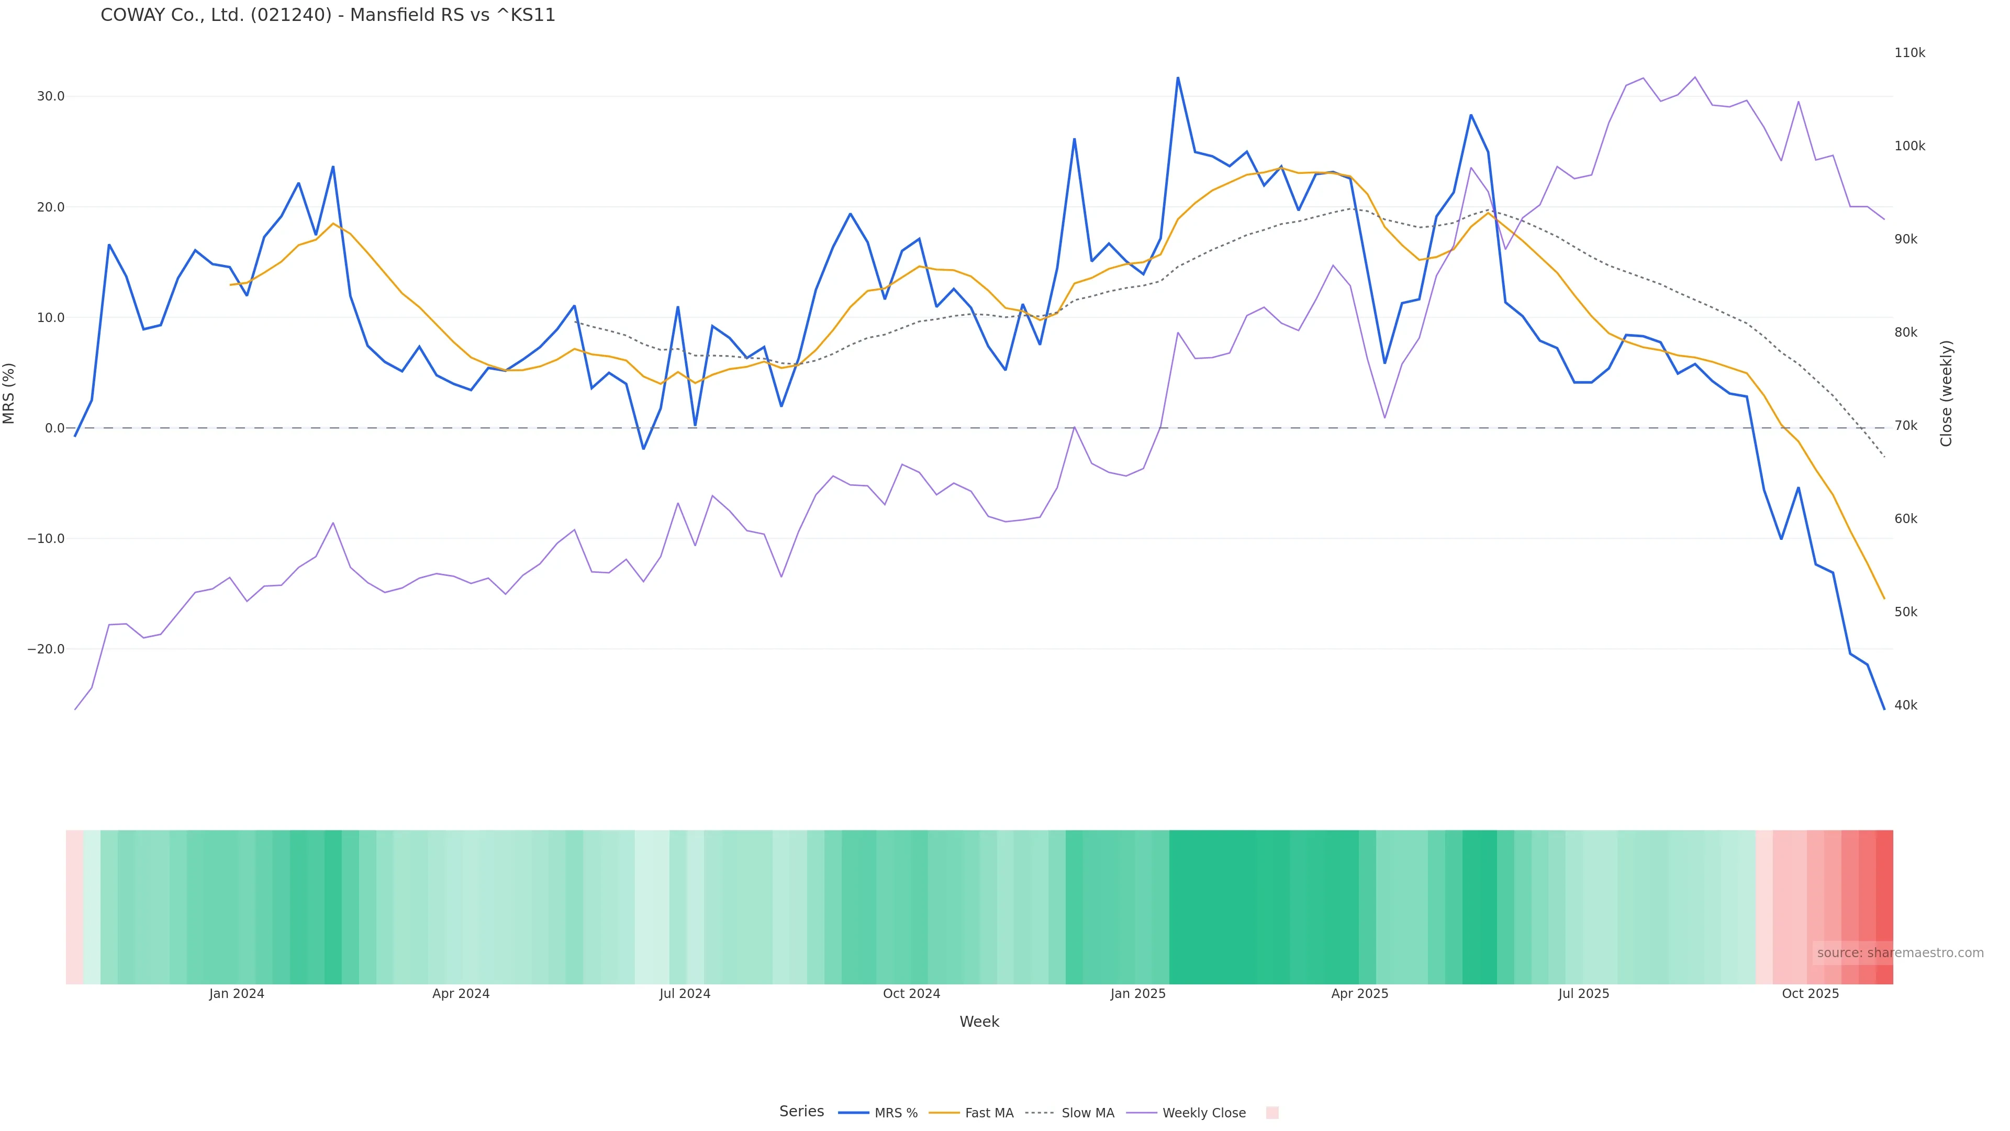Select the 'Week' x-axis title

pyautogui.click(x=979, y=1022)
